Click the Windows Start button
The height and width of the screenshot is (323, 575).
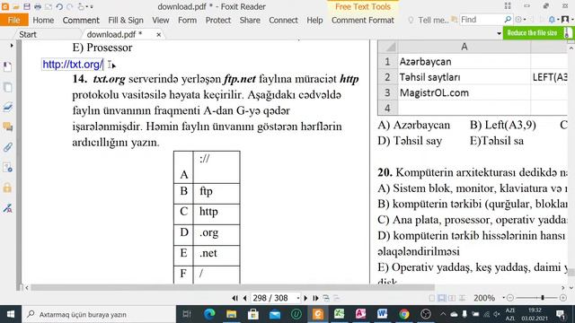coord(11,314)
